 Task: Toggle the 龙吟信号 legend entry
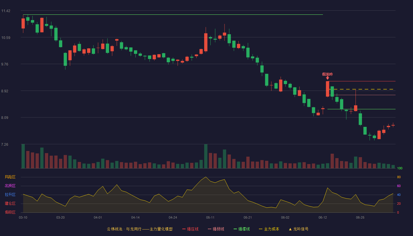[299, 229]
